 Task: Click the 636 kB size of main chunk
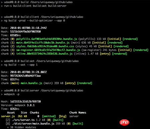pos(86,43)
